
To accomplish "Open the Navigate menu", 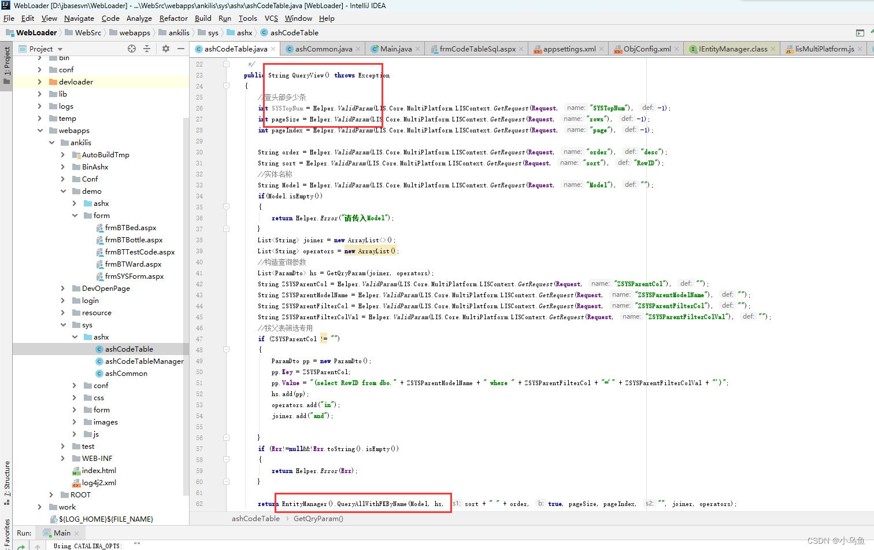I will coord(79,19).
